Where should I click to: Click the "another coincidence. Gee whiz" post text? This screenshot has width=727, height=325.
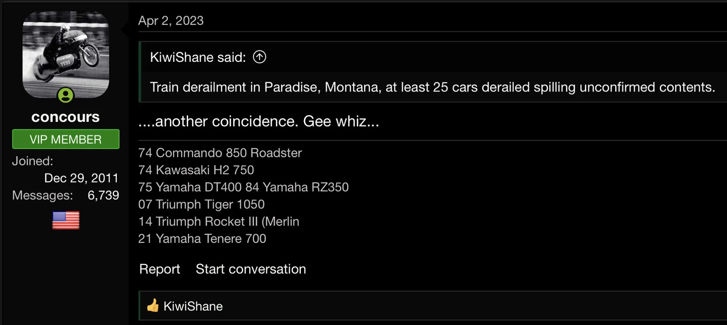(259, 121)
